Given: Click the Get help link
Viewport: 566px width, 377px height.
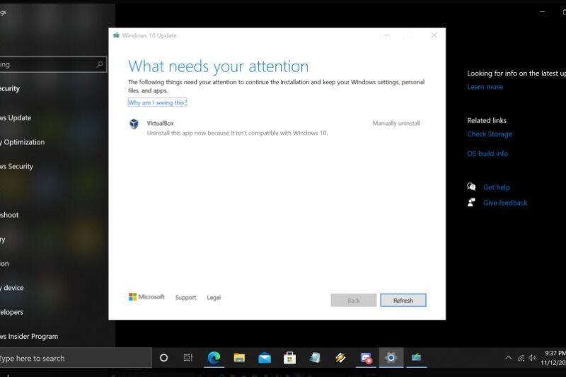Looking at the screenshot, I should (x=497, y=187).
